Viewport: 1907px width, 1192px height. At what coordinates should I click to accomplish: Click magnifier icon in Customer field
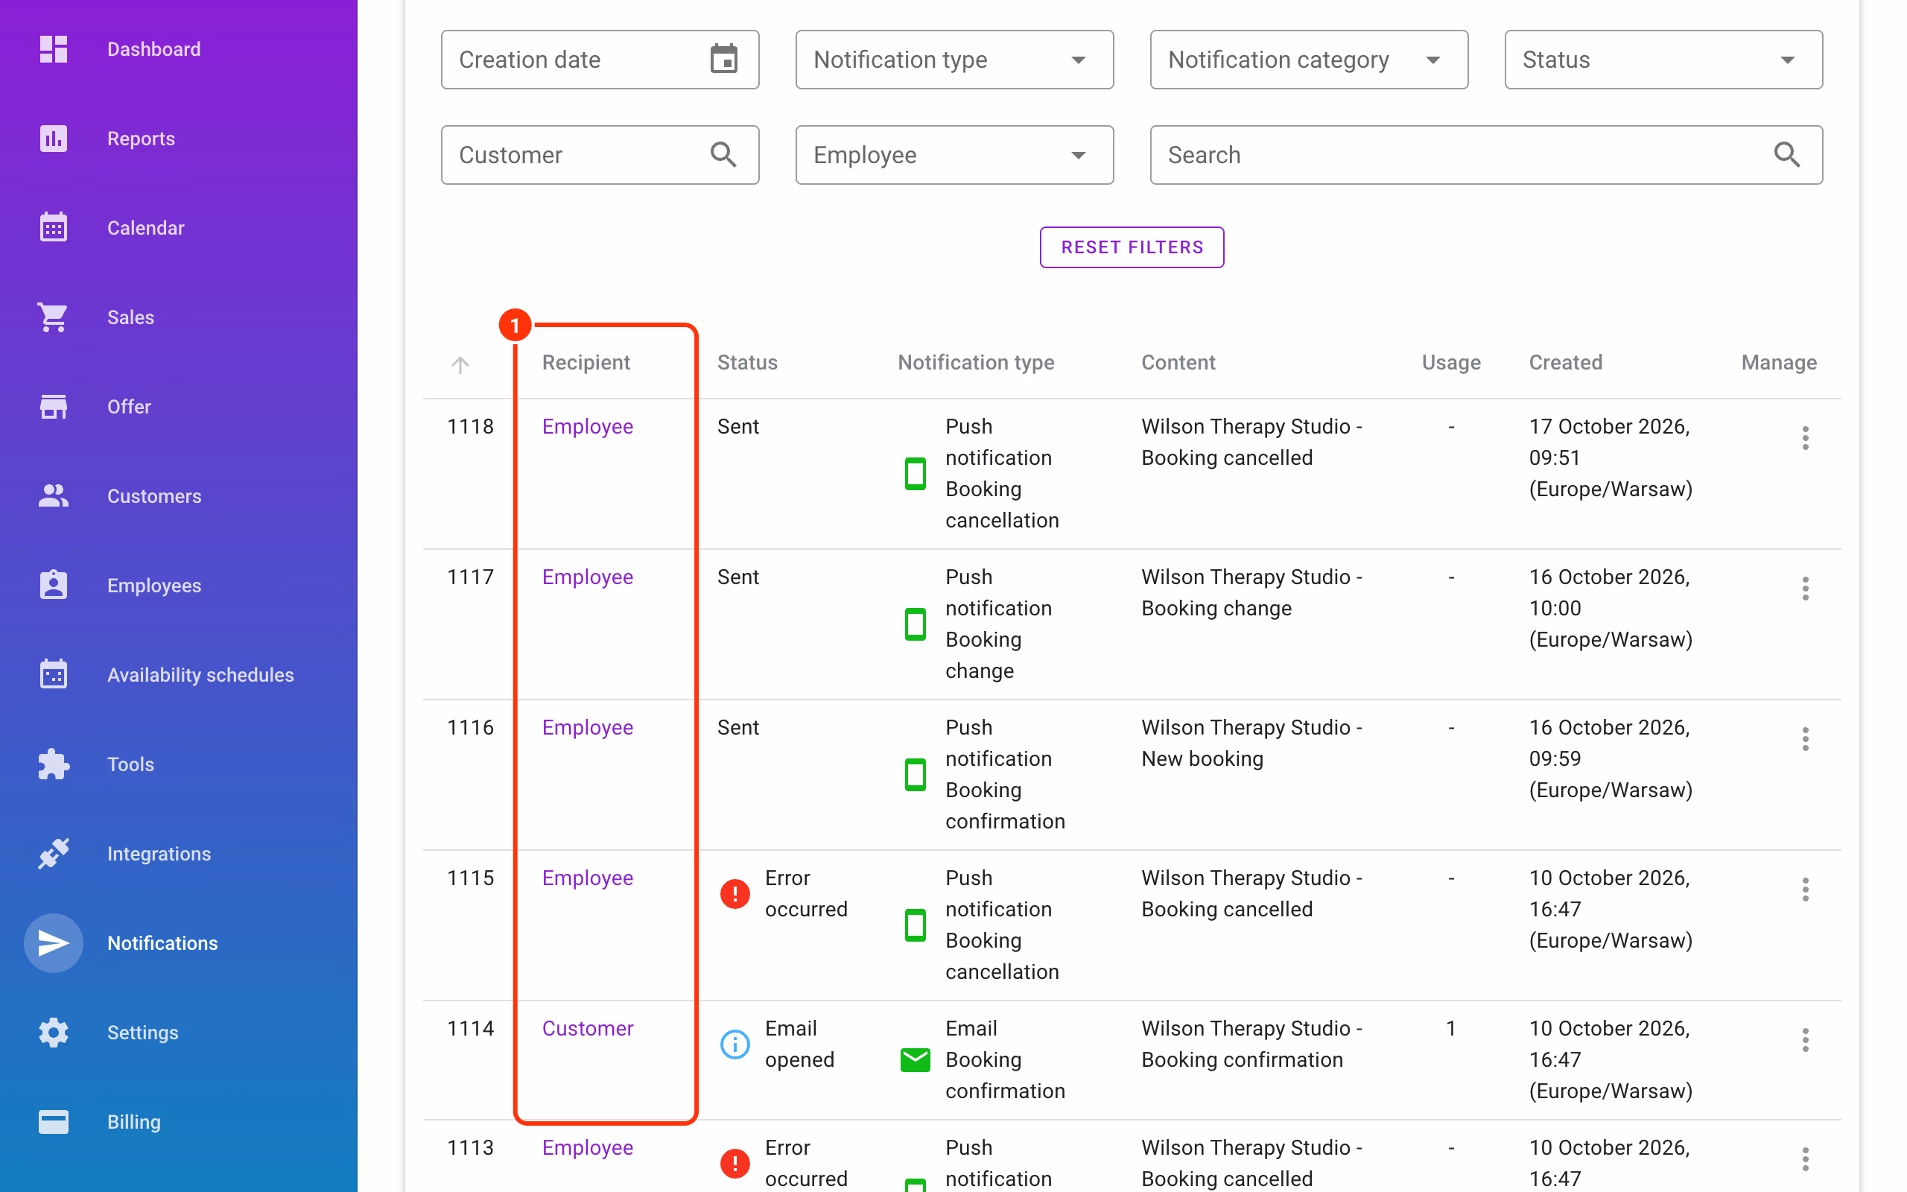(723, 154)
